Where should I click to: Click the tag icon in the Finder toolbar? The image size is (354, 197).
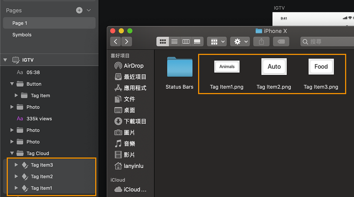(x=281, y=41)
